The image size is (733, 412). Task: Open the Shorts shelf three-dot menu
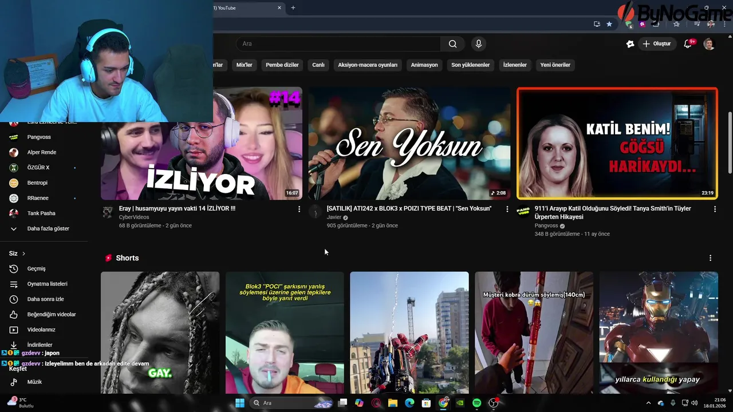(710, 258)
